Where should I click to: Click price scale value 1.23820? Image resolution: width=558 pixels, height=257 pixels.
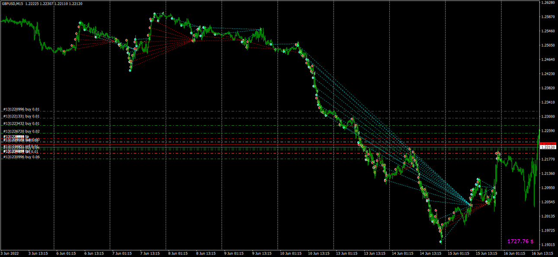click(548, 88)
